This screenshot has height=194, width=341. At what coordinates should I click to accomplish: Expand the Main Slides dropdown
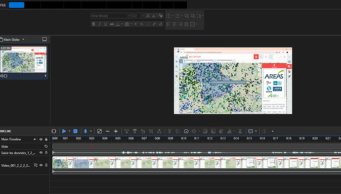pos(23,40)
